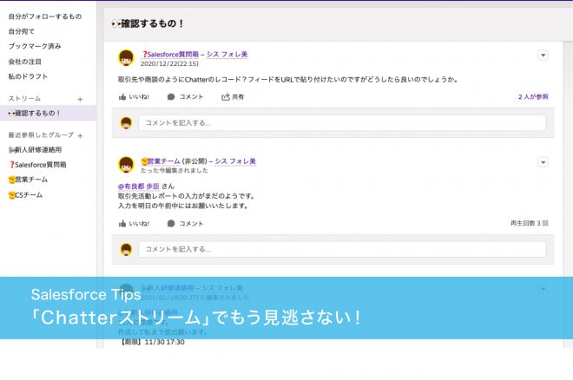Viewport: 573px width, 380px height.
Task: Click コメント on the Salesforce質問箱 post
Action: coord(185,96)
